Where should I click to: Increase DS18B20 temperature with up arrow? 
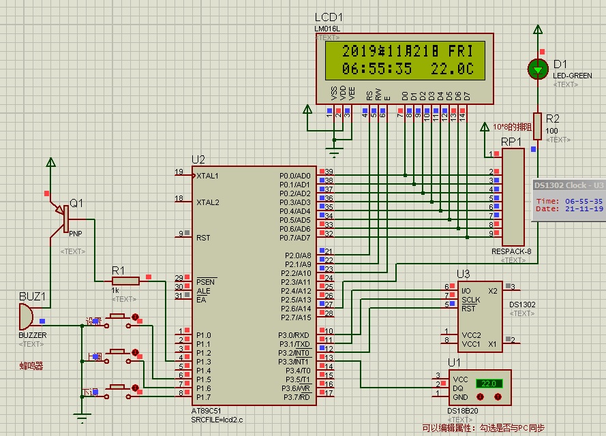click(x=498, y=396)
